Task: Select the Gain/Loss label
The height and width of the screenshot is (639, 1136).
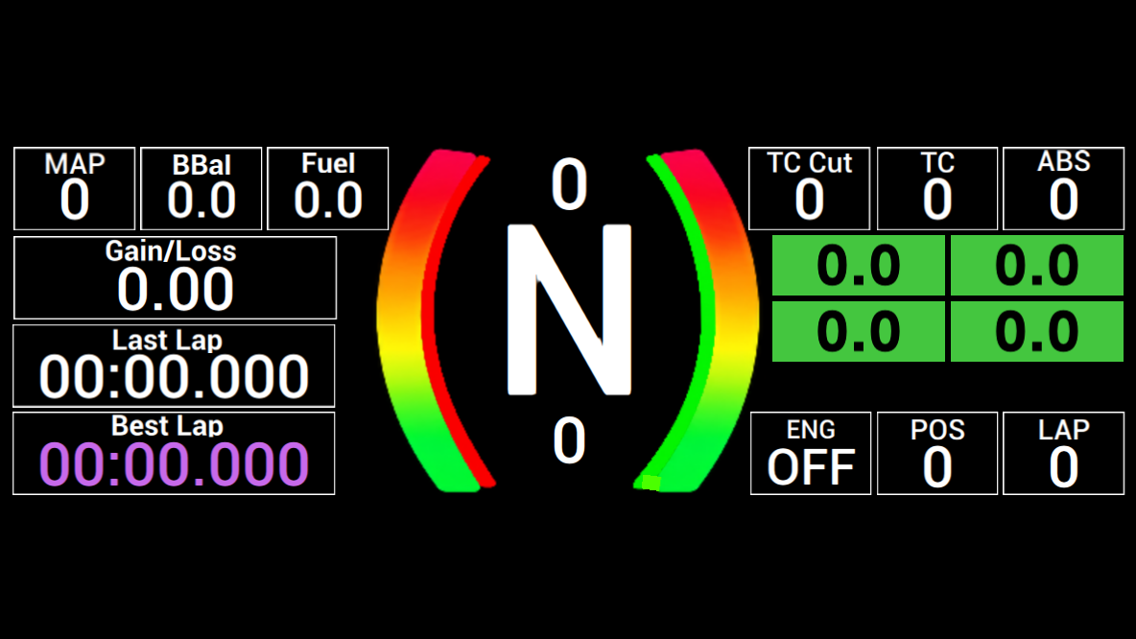Action: click(171, 251)
